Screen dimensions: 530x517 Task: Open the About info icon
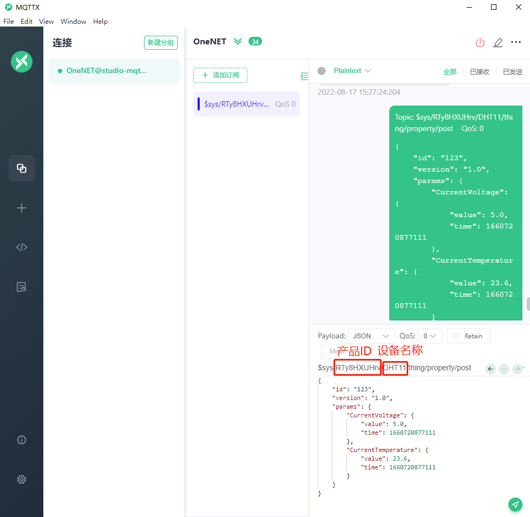[x=22, y=440]
